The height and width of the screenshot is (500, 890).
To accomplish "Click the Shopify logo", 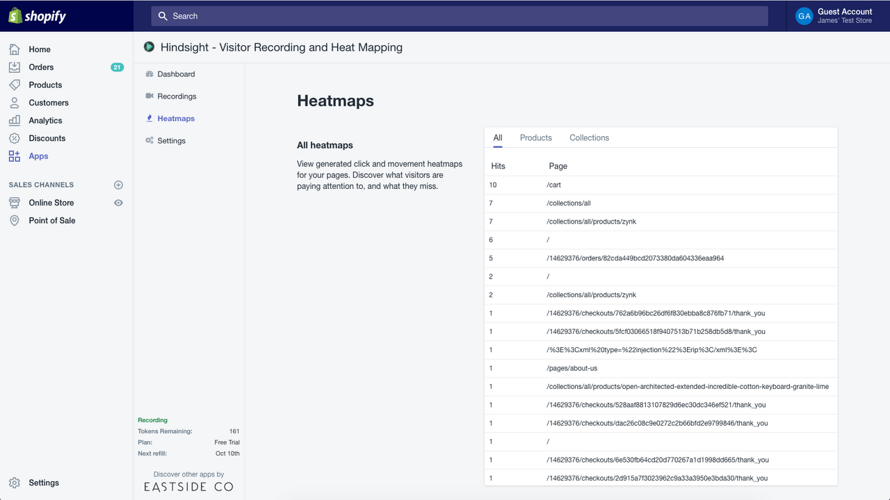I will click(38, 16).
